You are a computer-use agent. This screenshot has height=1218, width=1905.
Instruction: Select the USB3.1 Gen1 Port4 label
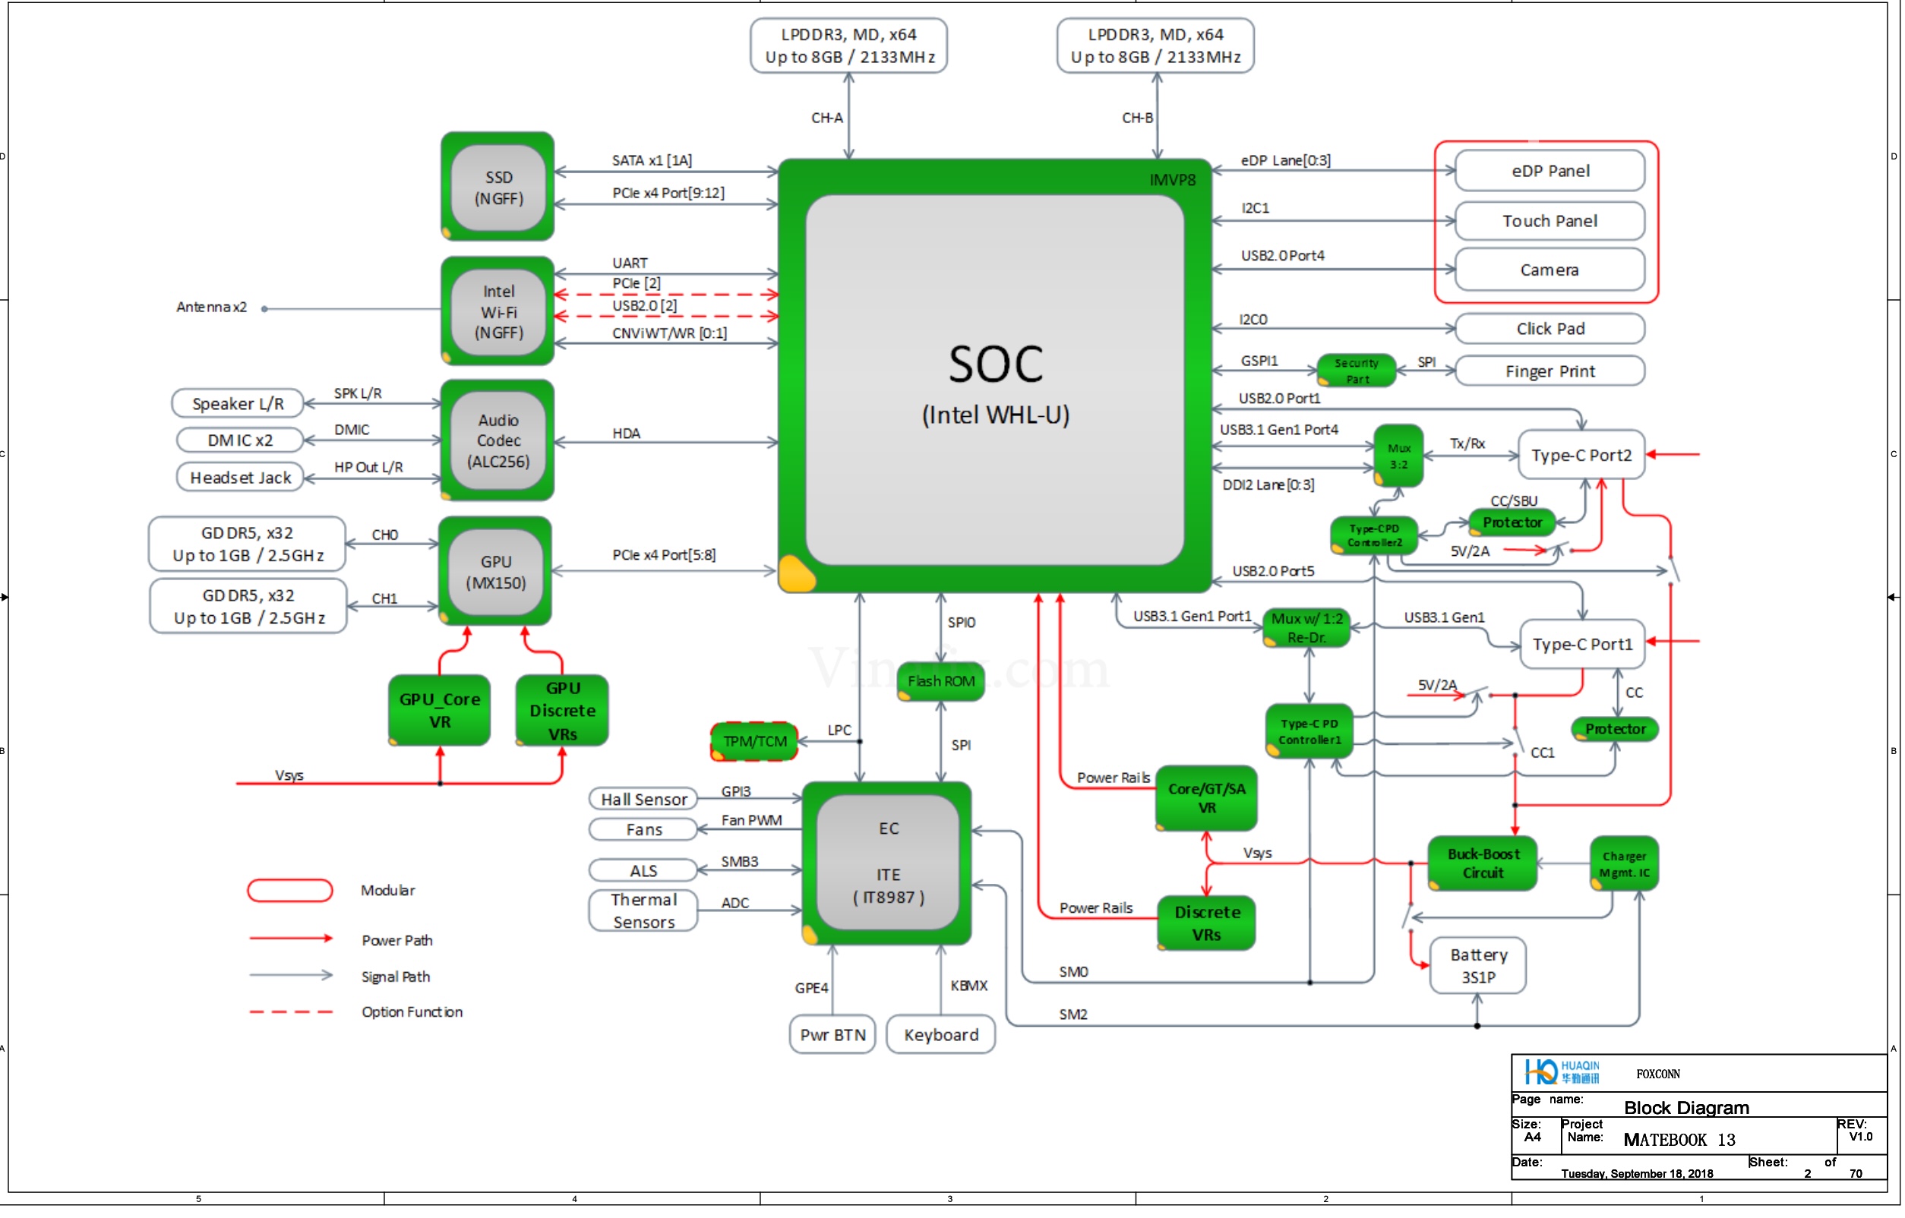[1279, 430]
